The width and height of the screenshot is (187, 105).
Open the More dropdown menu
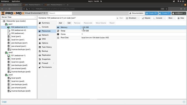pos(172,18)
